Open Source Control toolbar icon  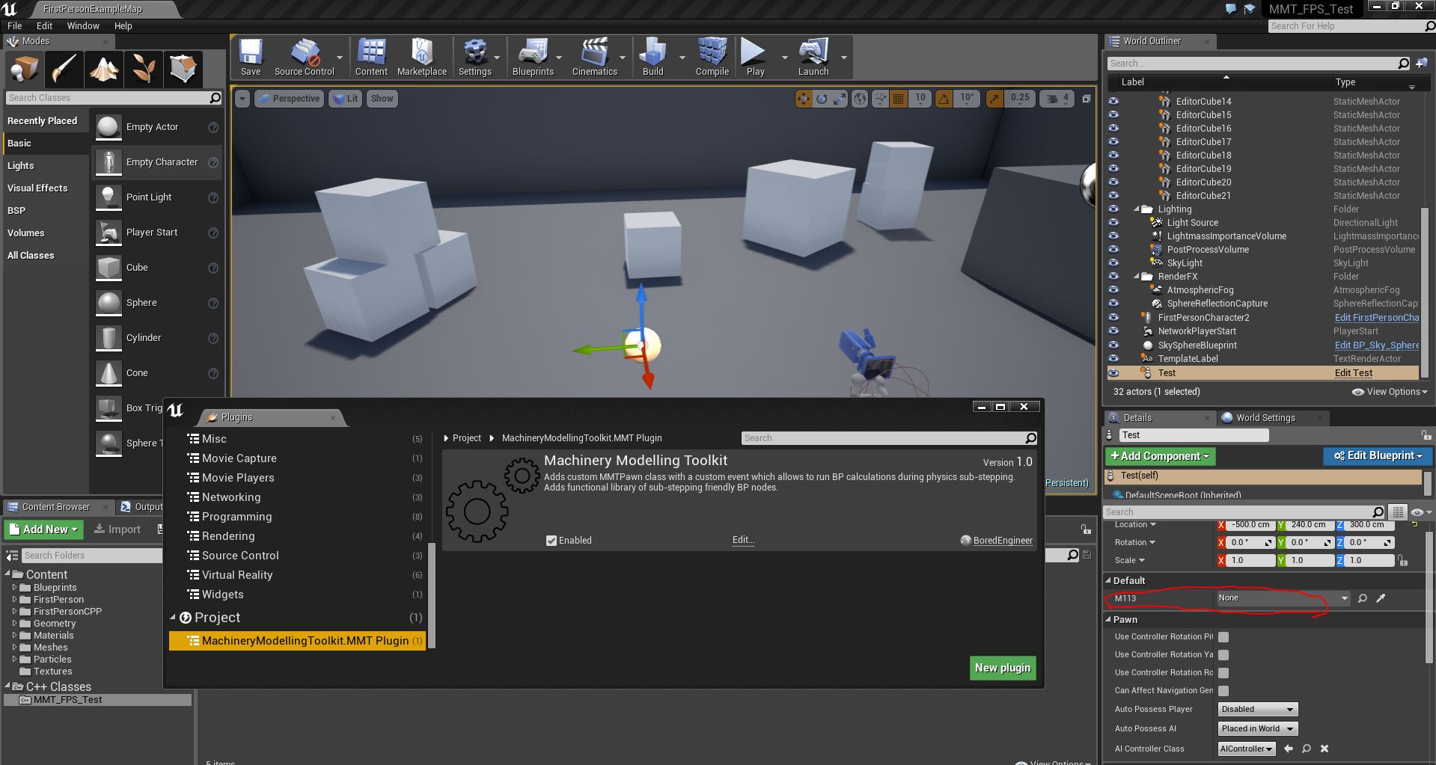pos(304,57)
